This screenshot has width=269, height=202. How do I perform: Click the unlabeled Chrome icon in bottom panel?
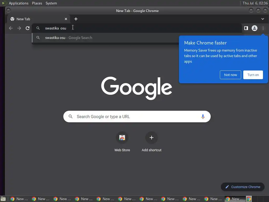click(x=249, y=199)
